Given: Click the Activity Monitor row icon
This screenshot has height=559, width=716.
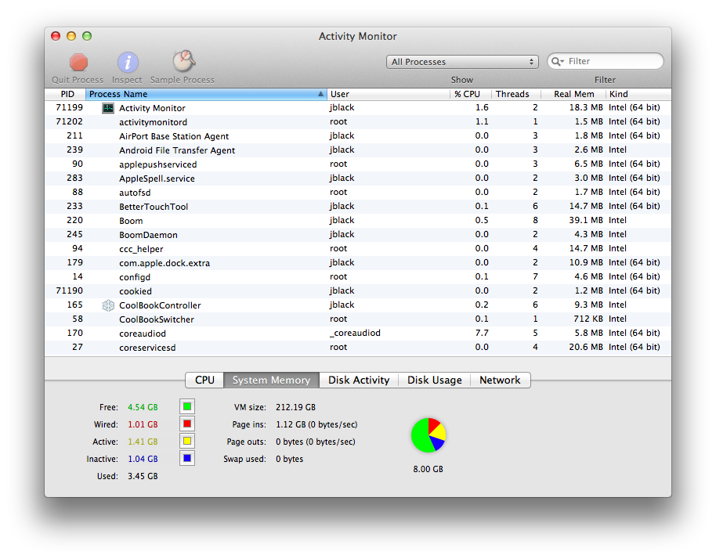Looking at the screenshot, I should [x=108, y=108].
